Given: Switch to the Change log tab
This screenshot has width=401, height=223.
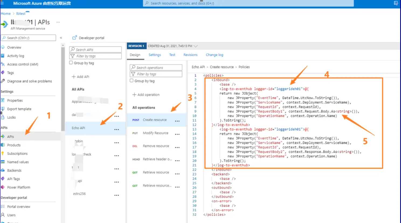Looking at the screenshot, I should click(215, 55).
